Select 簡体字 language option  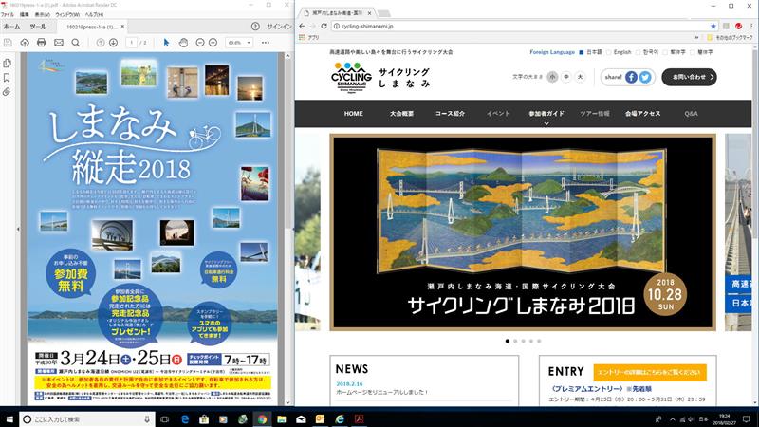[x=702, y=52]
